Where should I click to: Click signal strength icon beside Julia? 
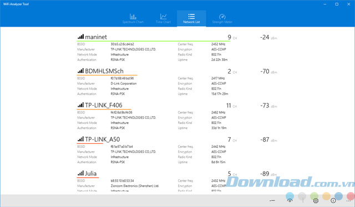click(x=80, y=173)
